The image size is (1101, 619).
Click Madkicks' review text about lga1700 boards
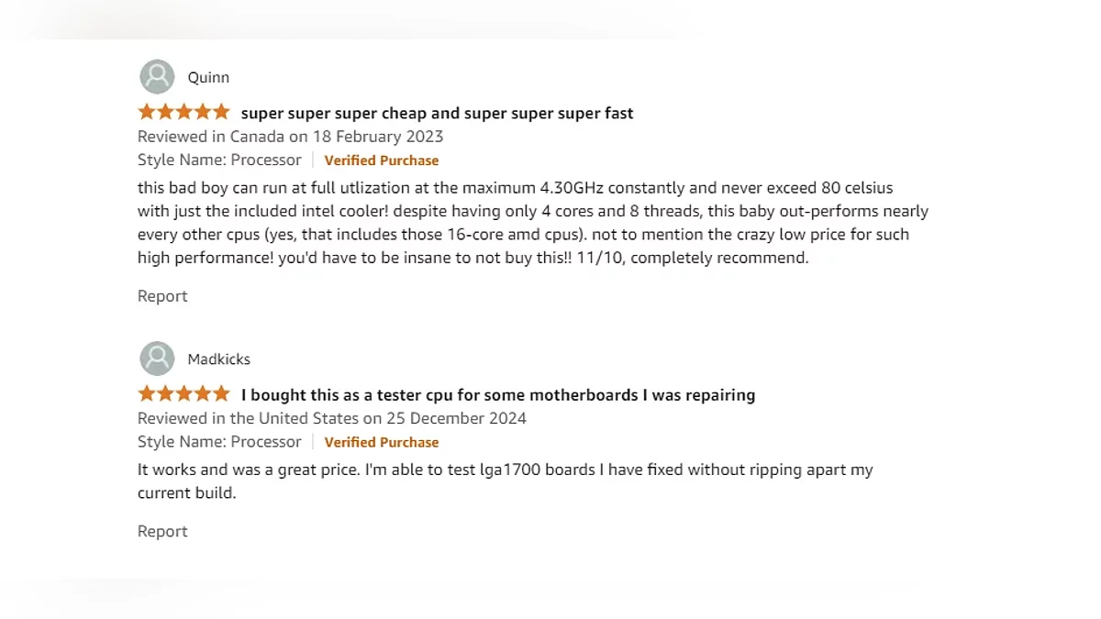tap(505, 470)
